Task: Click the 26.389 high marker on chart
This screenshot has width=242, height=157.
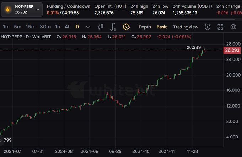Action: [x=194, y=47]
